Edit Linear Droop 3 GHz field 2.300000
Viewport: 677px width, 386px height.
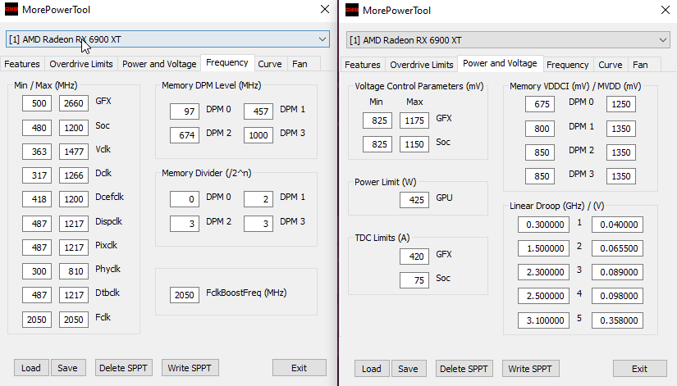tap(543, 272)
